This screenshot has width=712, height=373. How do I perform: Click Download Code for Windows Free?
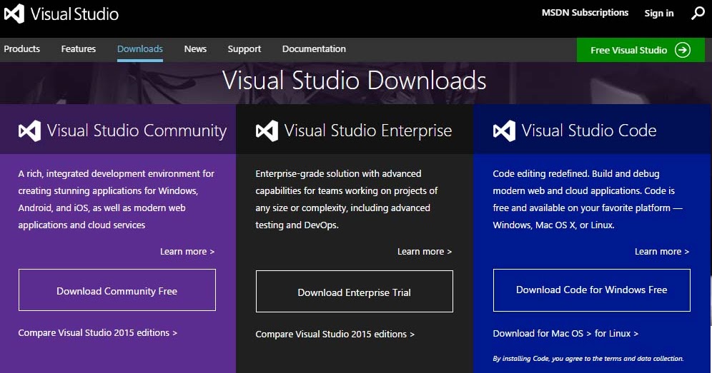[591, 290]
